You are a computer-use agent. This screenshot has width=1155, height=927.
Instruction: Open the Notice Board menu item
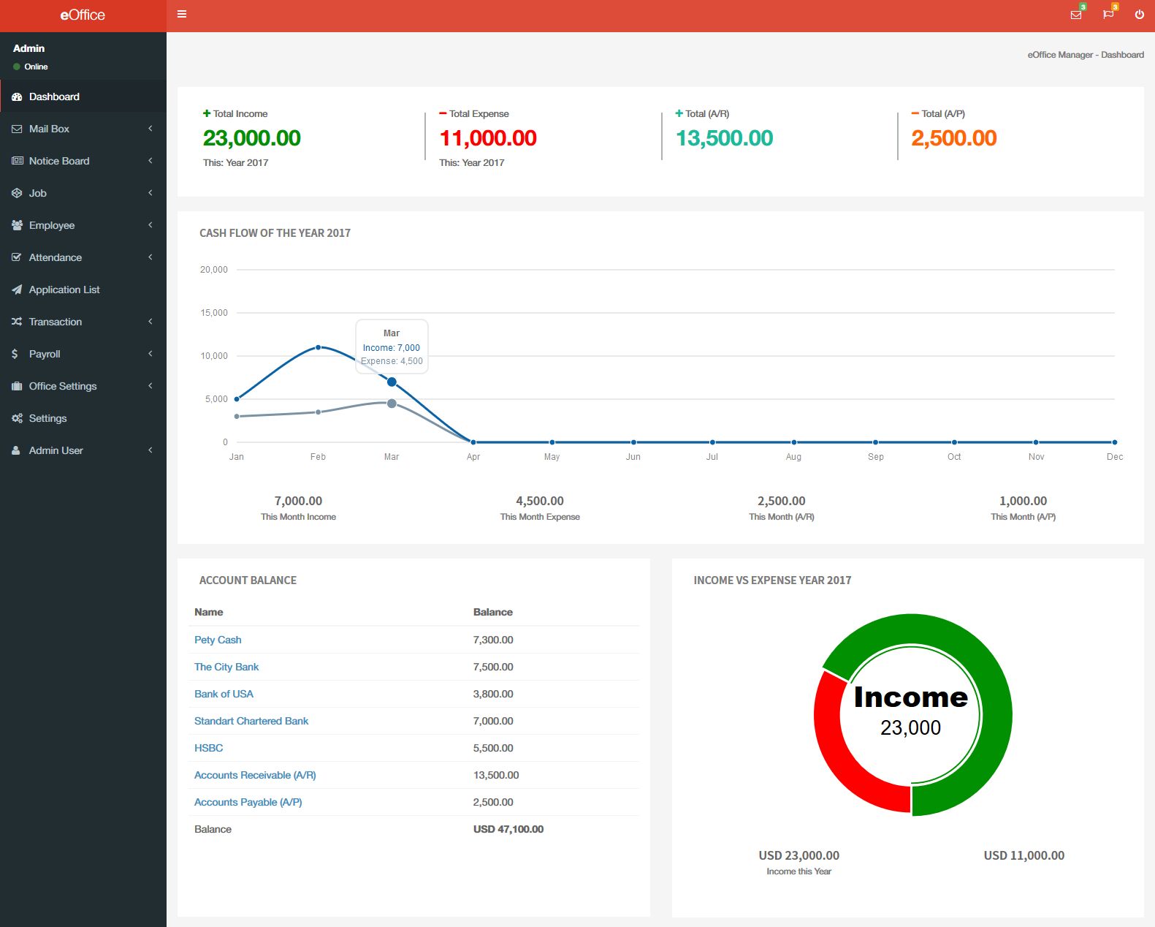pyautogui.click(x=59, y=161)
